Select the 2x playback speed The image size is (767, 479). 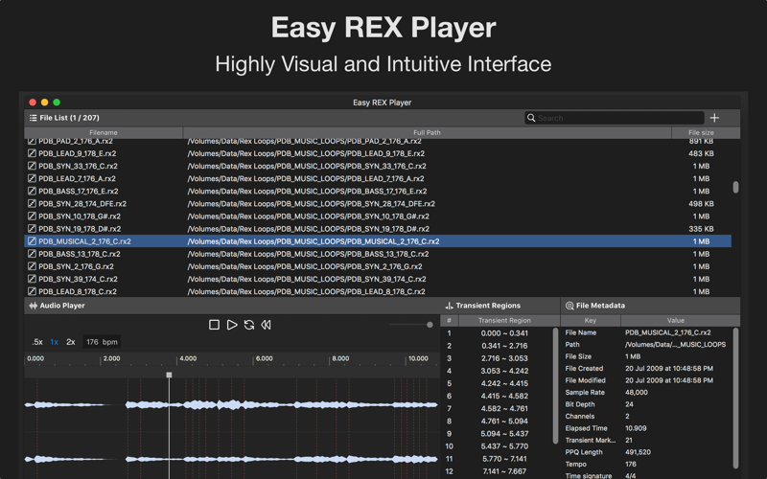[x=71, y=342]
